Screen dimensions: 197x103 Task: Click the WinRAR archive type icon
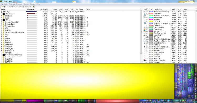145,60
